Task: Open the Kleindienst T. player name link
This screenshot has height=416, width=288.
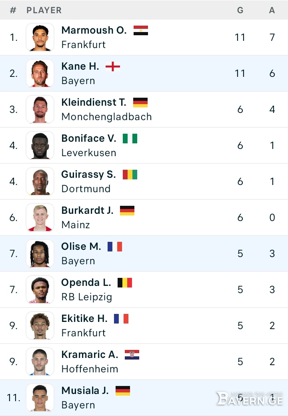Action: pyautogui.click(x=94, y=102)
